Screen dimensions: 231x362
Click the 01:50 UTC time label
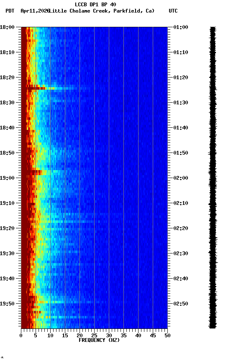click(181, 153)
